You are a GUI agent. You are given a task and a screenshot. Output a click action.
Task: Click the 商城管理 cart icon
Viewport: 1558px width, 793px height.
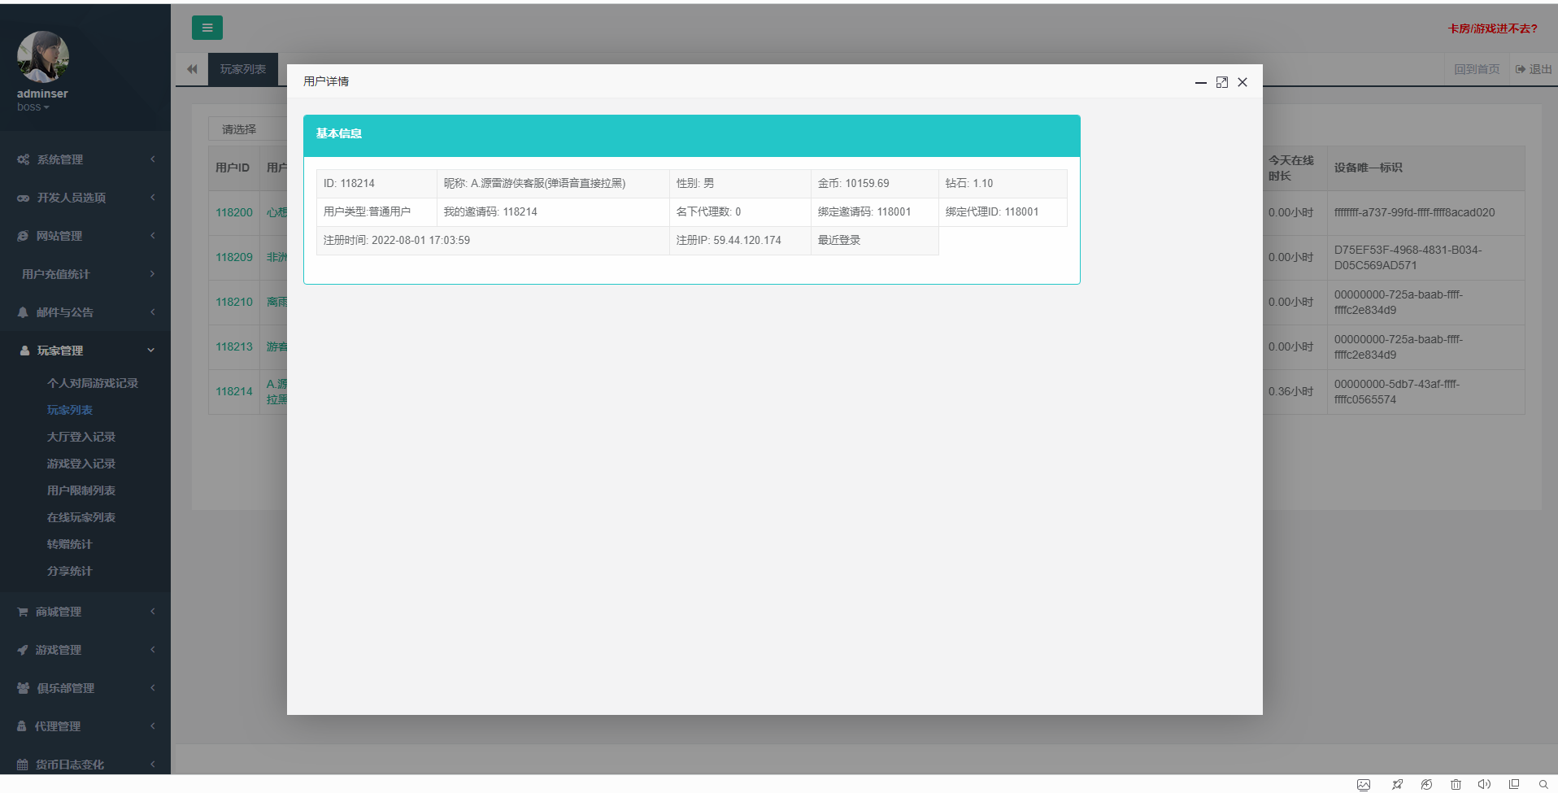pyautogui.click(x=23, y=612)
